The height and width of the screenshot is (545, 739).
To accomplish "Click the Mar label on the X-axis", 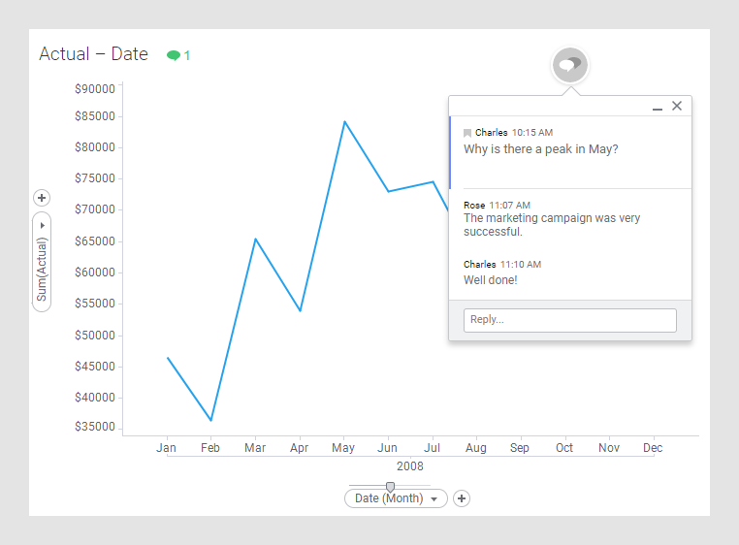I will click(255, 448).
